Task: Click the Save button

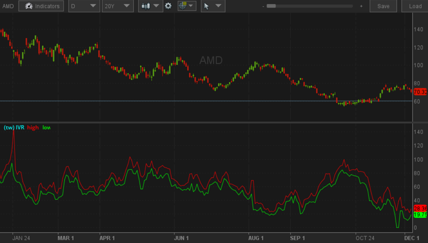Action: point(383,6)
